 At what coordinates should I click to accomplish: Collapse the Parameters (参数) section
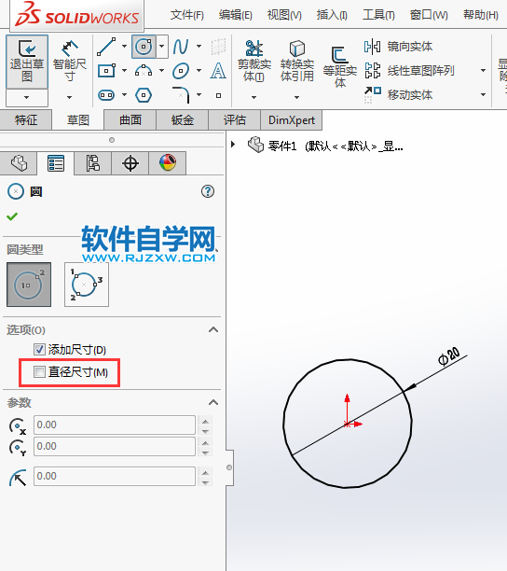[x=213, y=402]
